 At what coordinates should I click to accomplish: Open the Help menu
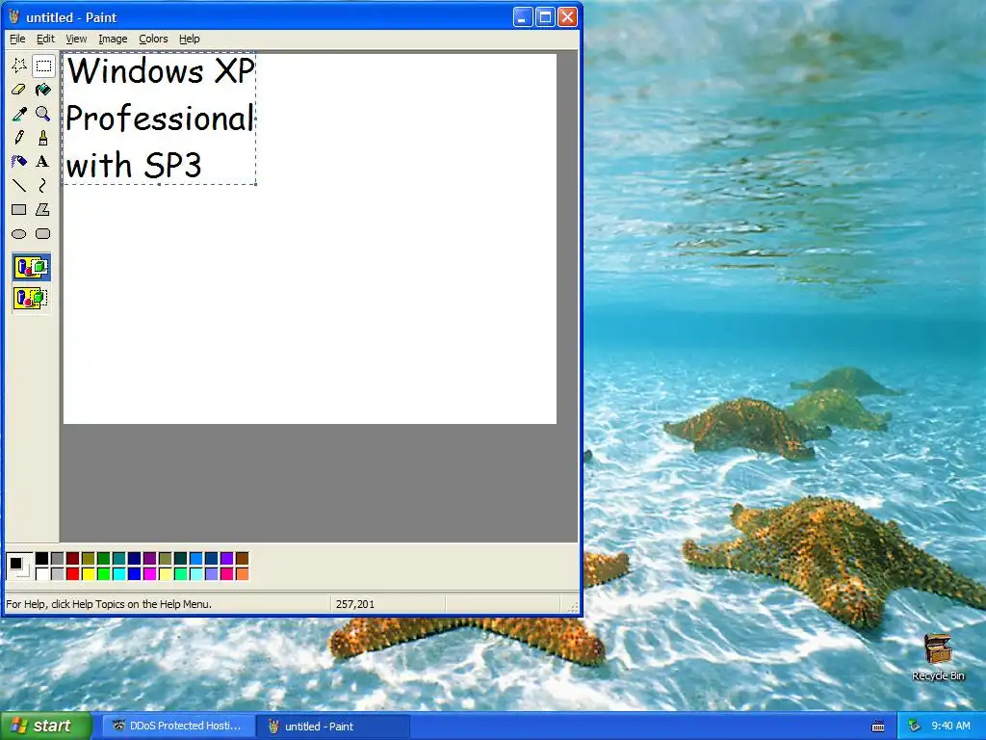pos(190,39)
